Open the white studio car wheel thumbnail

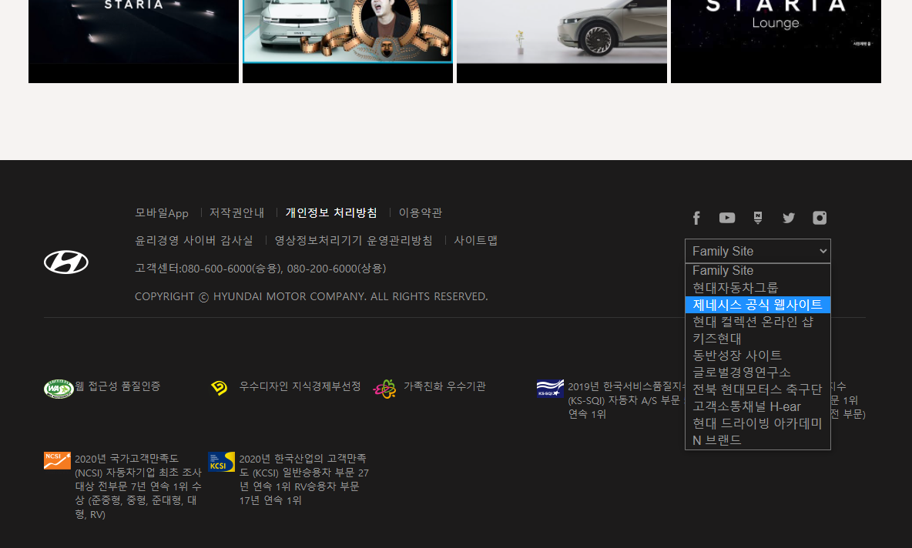click(562, 42)
